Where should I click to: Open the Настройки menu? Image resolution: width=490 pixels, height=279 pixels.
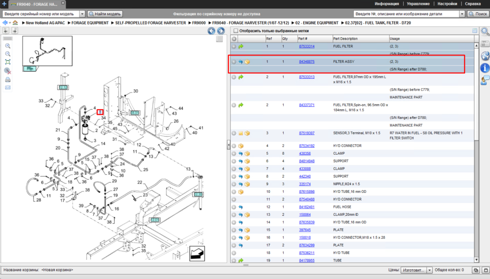(x=447, y=4)
